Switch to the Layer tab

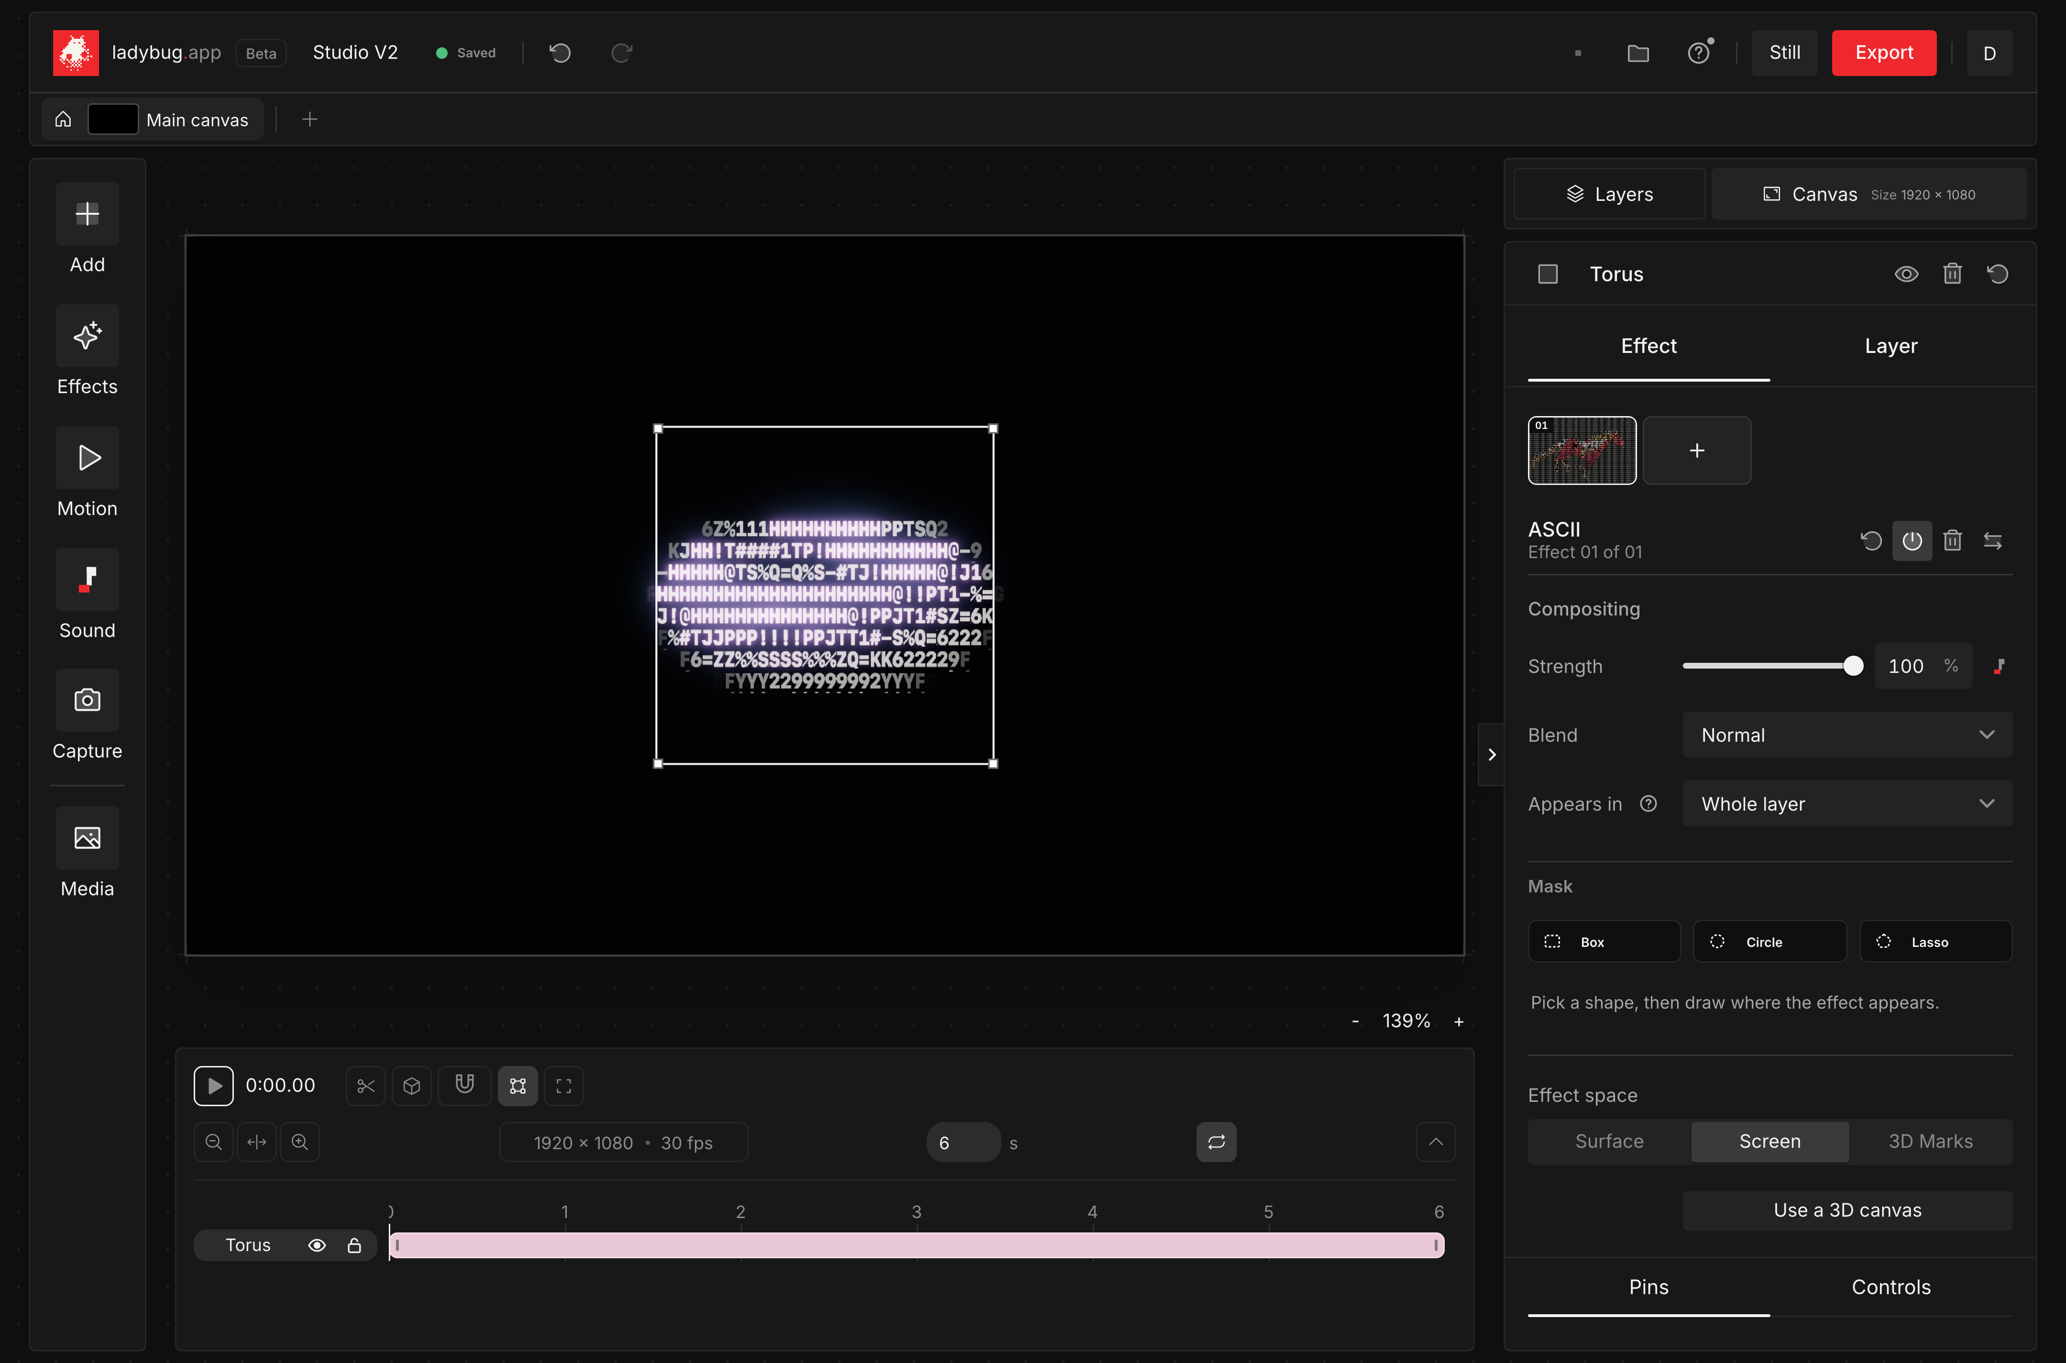click(x=1890, y=346)
